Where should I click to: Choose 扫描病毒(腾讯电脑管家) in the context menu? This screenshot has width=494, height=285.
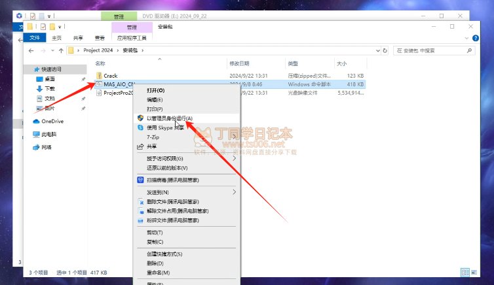(x=187, y=180)
